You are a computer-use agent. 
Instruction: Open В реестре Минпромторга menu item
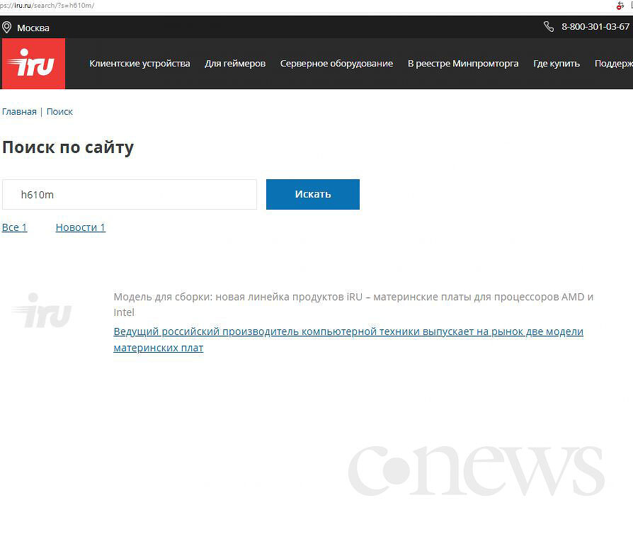pyautogui.click(x=463, y=64)
